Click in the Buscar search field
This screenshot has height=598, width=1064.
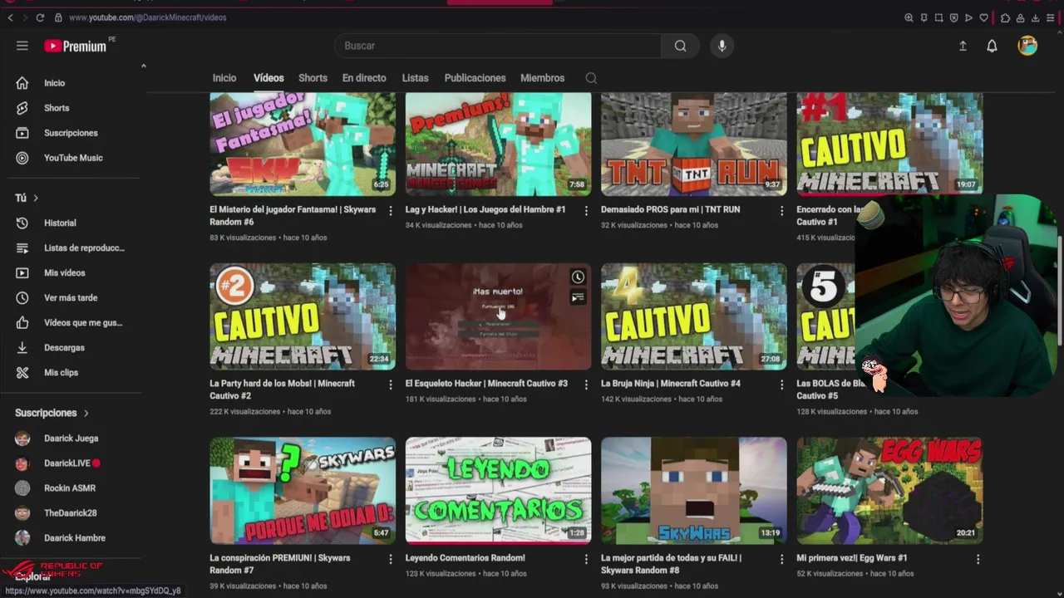499,46
